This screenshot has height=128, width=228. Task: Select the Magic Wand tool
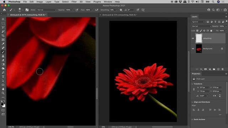pyautogui.click(x=3, y=32)
